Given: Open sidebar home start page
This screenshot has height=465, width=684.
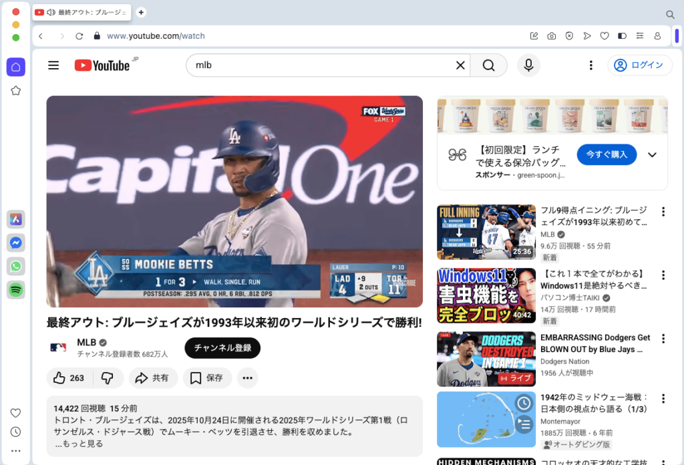Looking at the screenshot, I should tap(16, 67).
